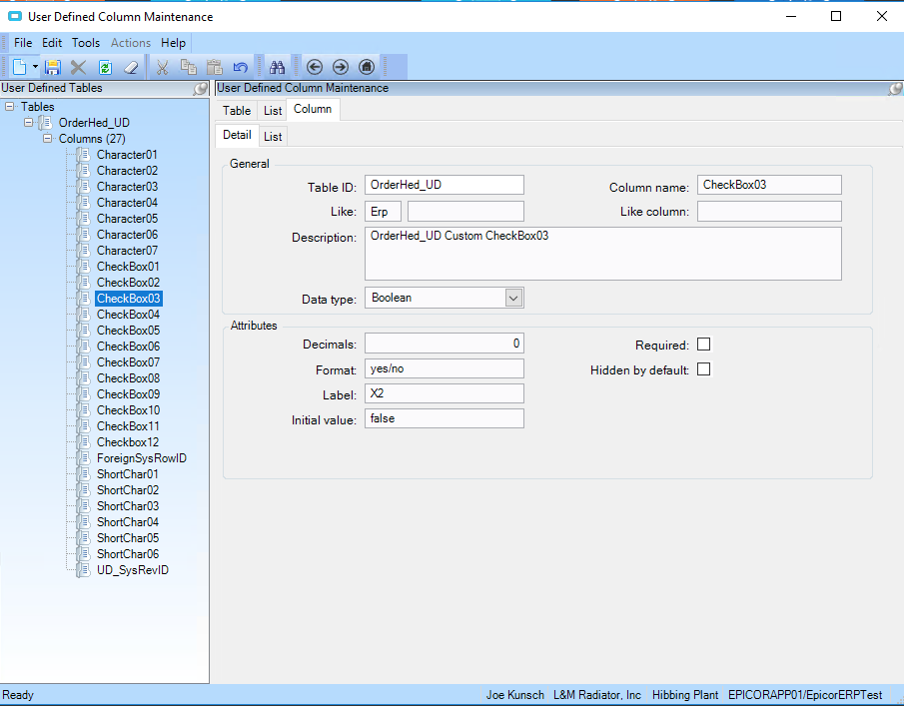
Task: Go to the previous record with the back arrow
Action: click(x=315, y=67)
